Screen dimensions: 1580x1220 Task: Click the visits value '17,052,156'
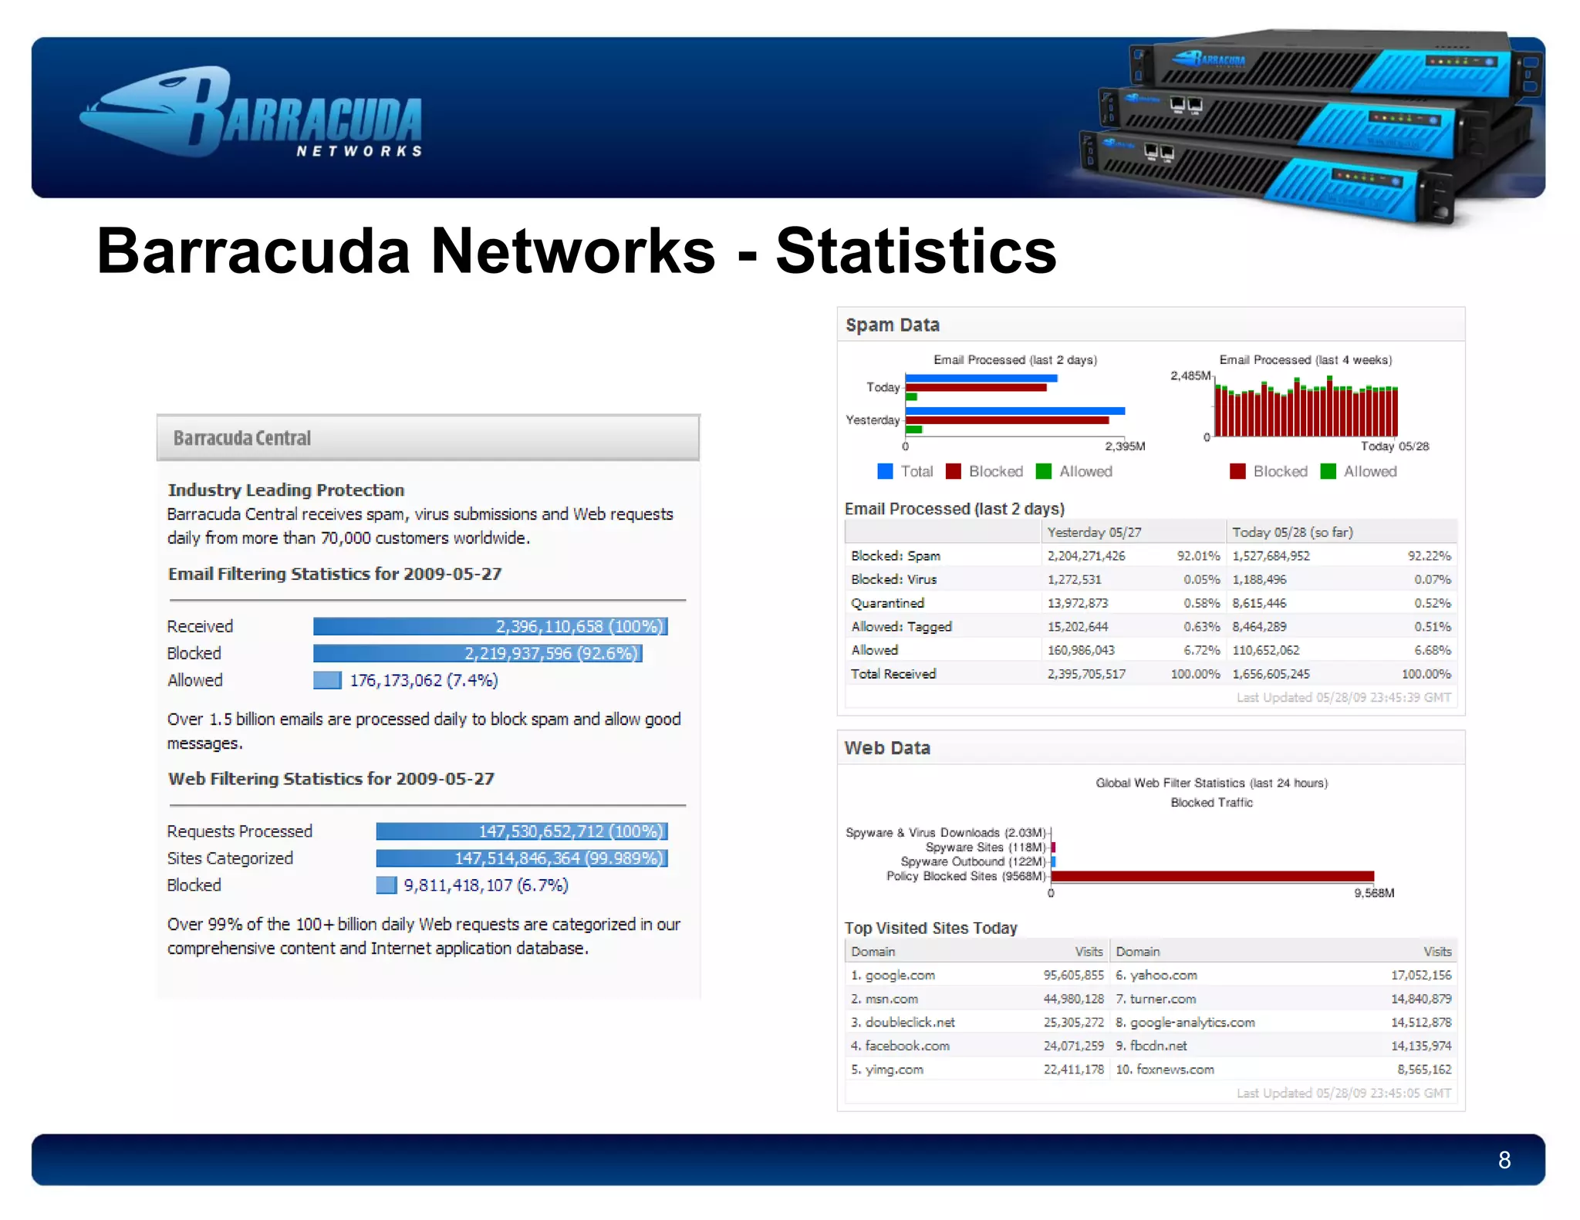coord(1421,976)
